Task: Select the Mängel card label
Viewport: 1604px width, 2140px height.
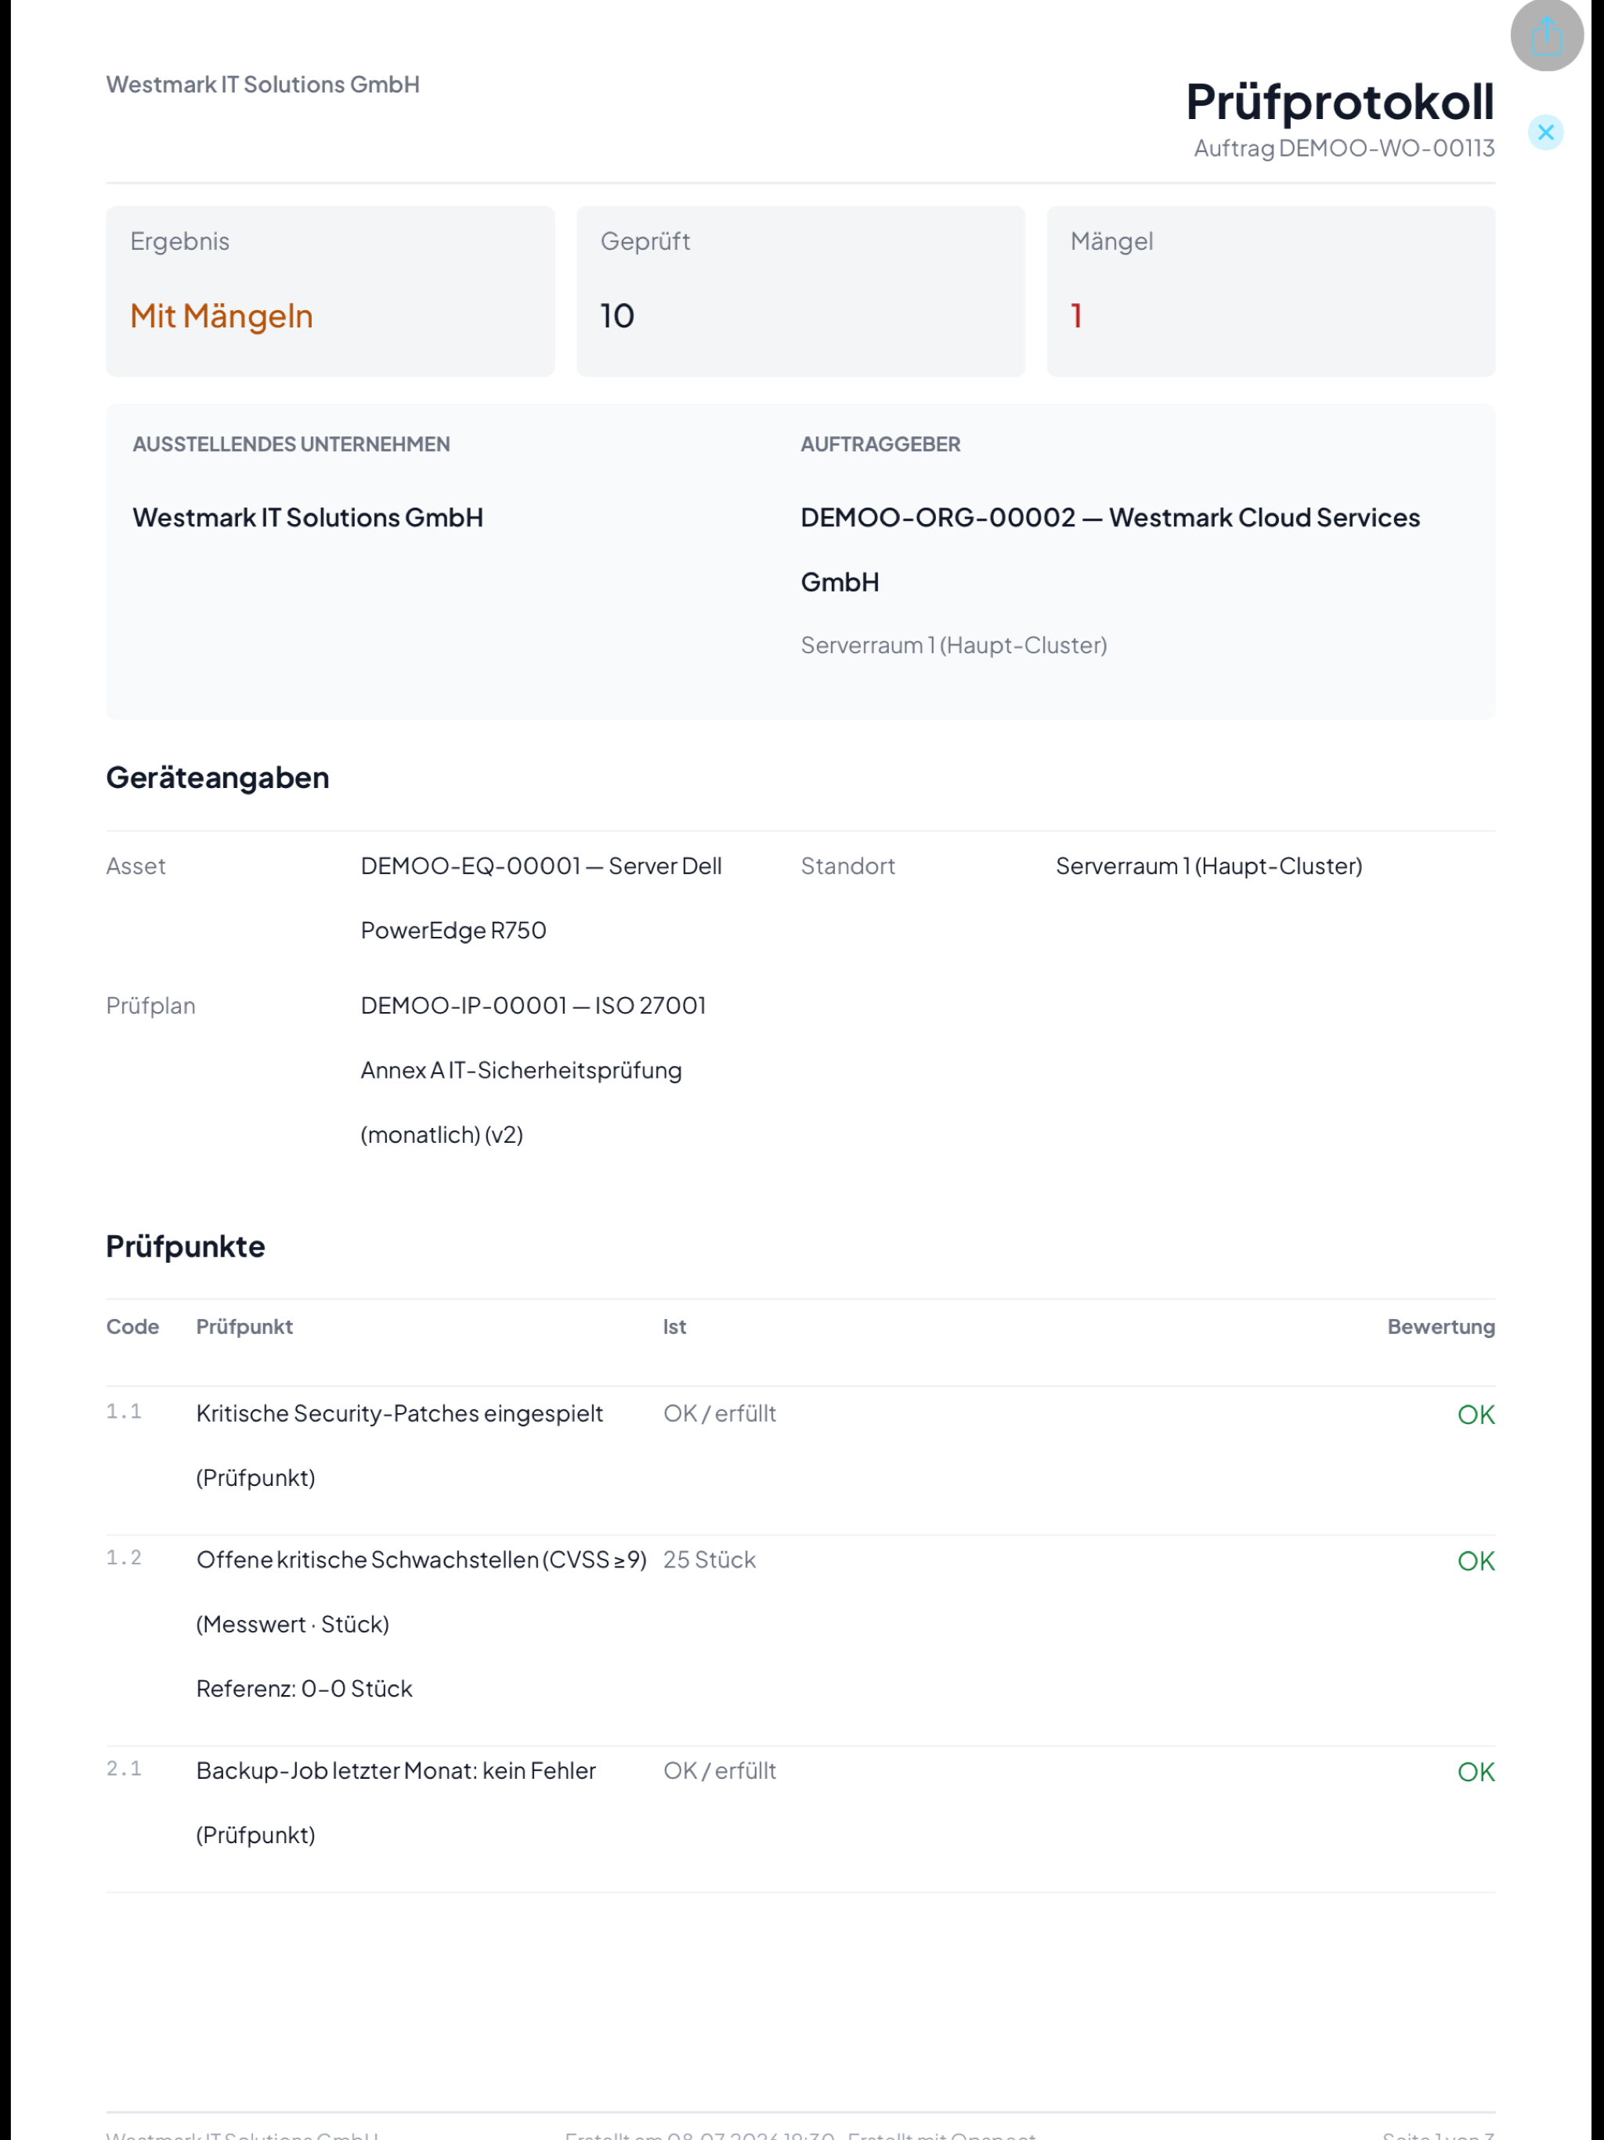Action: coord(1111,242)
